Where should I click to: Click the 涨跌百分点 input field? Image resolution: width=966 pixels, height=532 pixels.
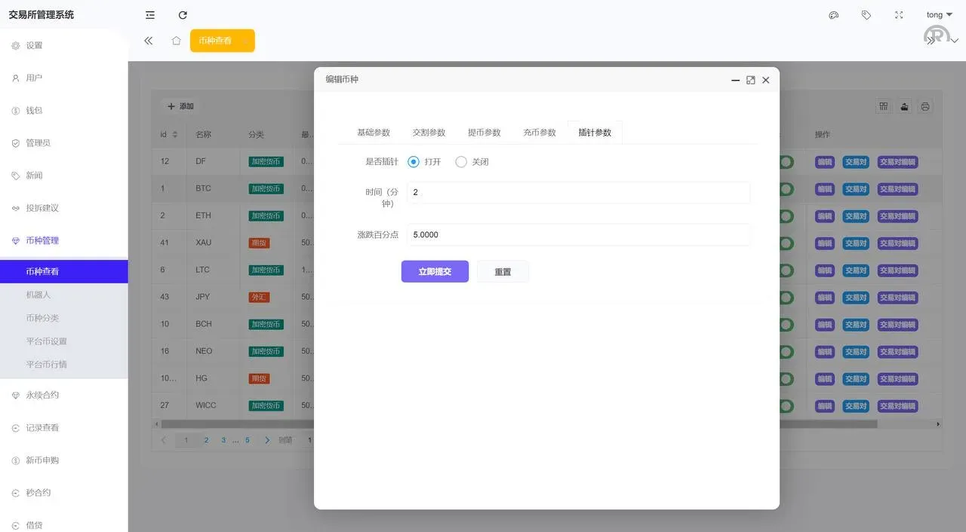(x=577, y=234)
